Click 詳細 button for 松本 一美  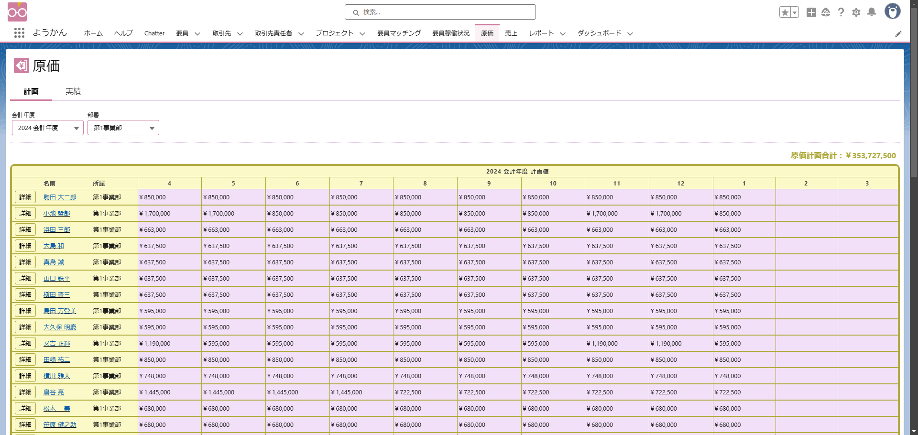point(25,408)
